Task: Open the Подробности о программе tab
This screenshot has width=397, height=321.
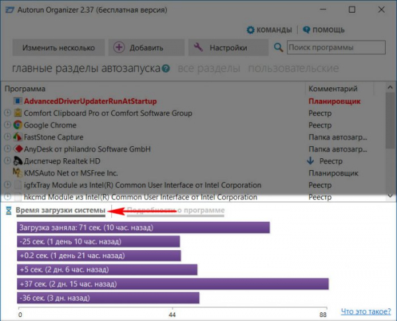Action: click(x=175, y=210)
